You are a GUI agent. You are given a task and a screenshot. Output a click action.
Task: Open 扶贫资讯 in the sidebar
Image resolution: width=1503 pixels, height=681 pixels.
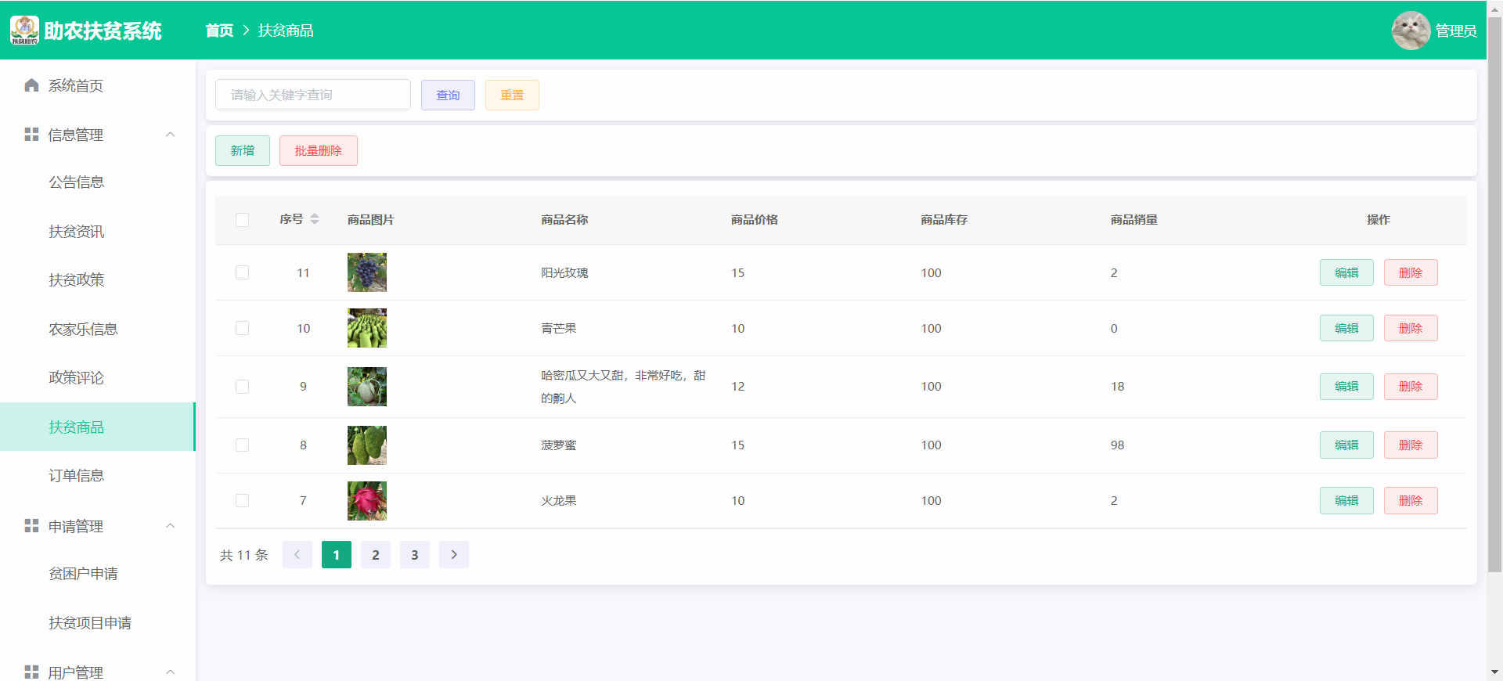[x=98, y=232]
